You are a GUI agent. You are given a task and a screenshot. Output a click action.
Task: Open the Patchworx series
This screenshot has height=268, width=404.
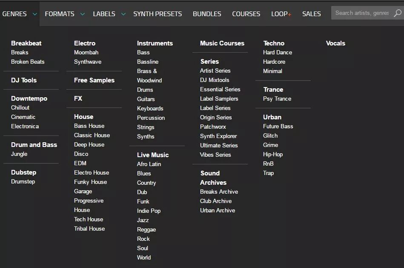(213, 127)
